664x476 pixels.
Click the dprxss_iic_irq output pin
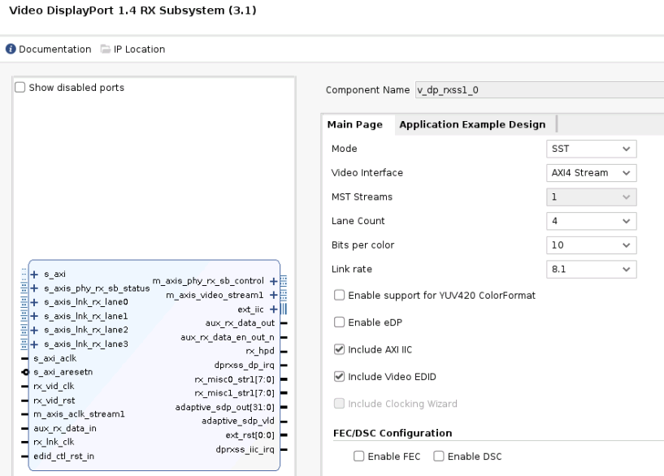point(284,449)
